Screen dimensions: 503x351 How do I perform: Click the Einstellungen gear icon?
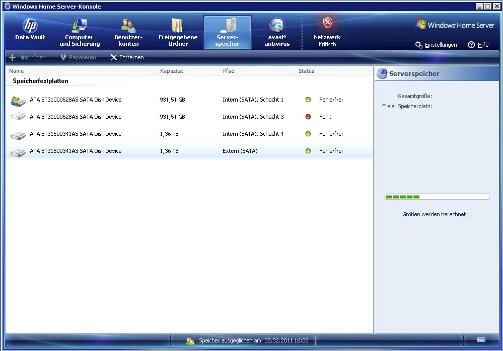tap(418, 45)
